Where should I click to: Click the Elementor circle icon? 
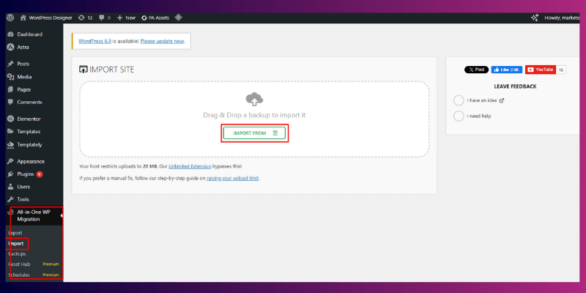point(10,119)
